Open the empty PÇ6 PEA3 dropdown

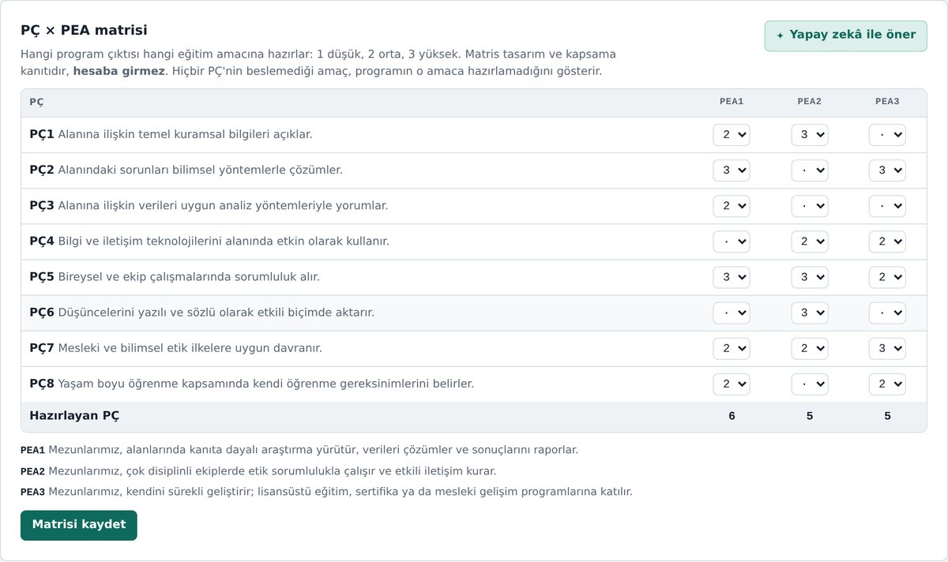(887, 313)
